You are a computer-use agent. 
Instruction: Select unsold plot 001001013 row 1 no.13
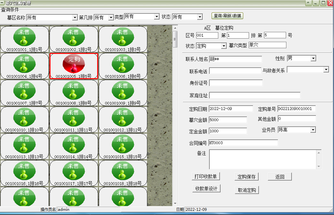coord(25,146)
